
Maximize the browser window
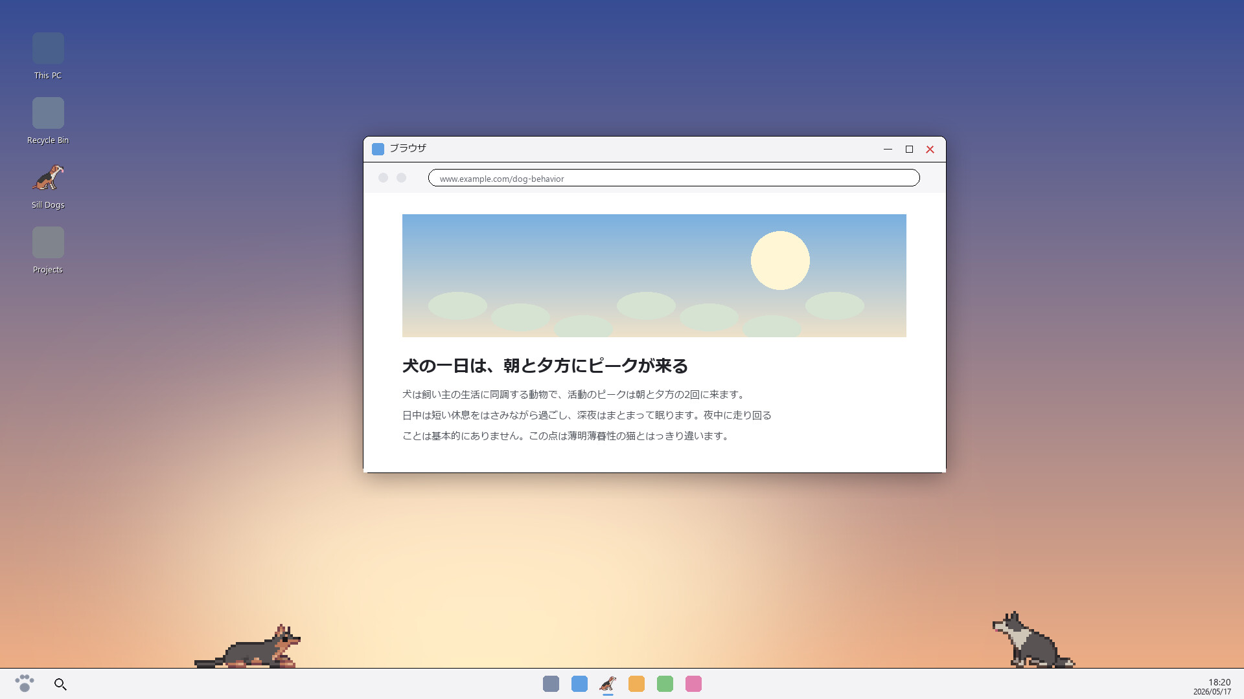pyautogui.click(x=909, y=149)
